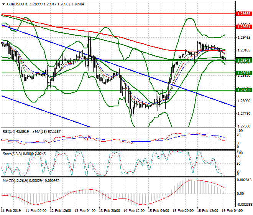The height and width of the screenshot is (215, 253).
Task: Select the green 1.28673 price label
Action: tap(244, 73)
